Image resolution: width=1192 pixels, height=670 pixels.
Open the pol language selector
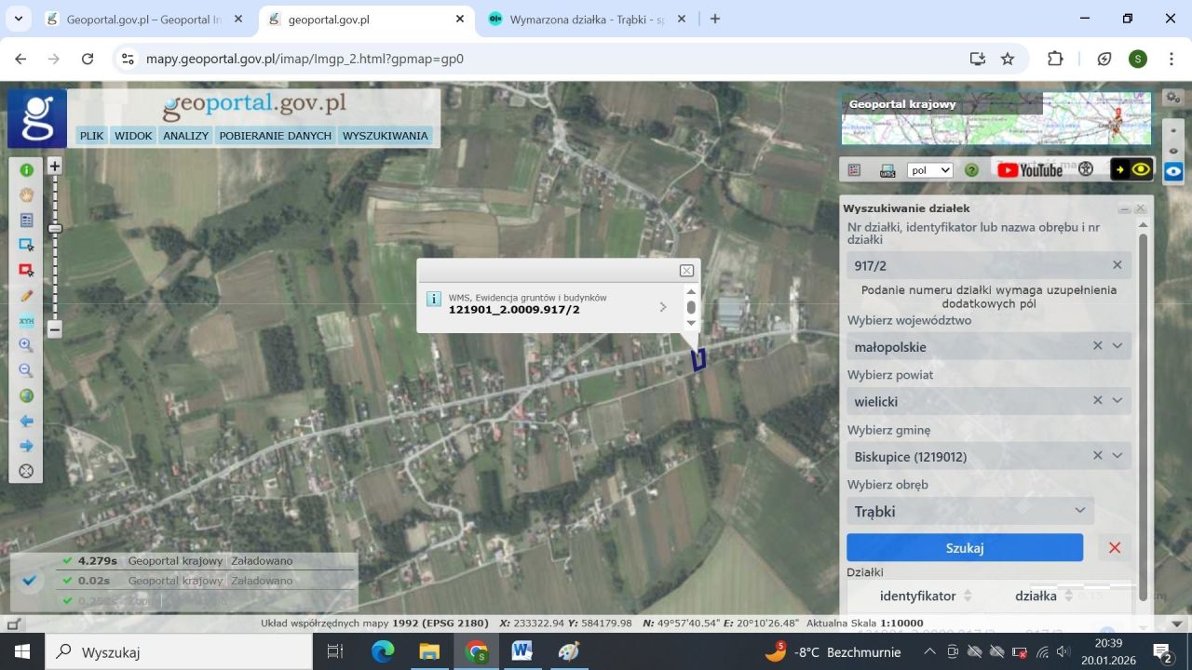[x=929, y=170]
